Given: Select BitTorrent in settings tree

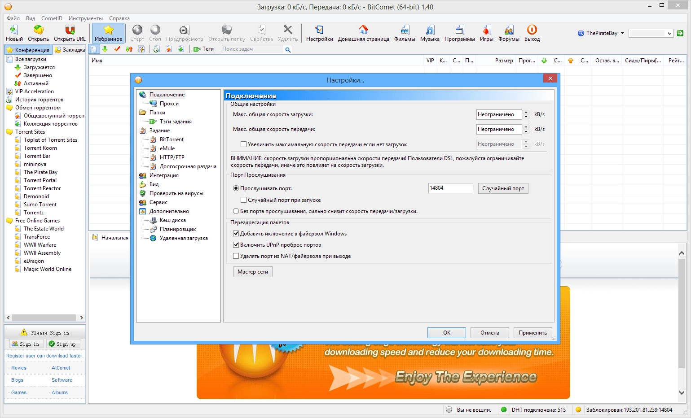Looking at the screenshot, I should click(x=172, y=139).
